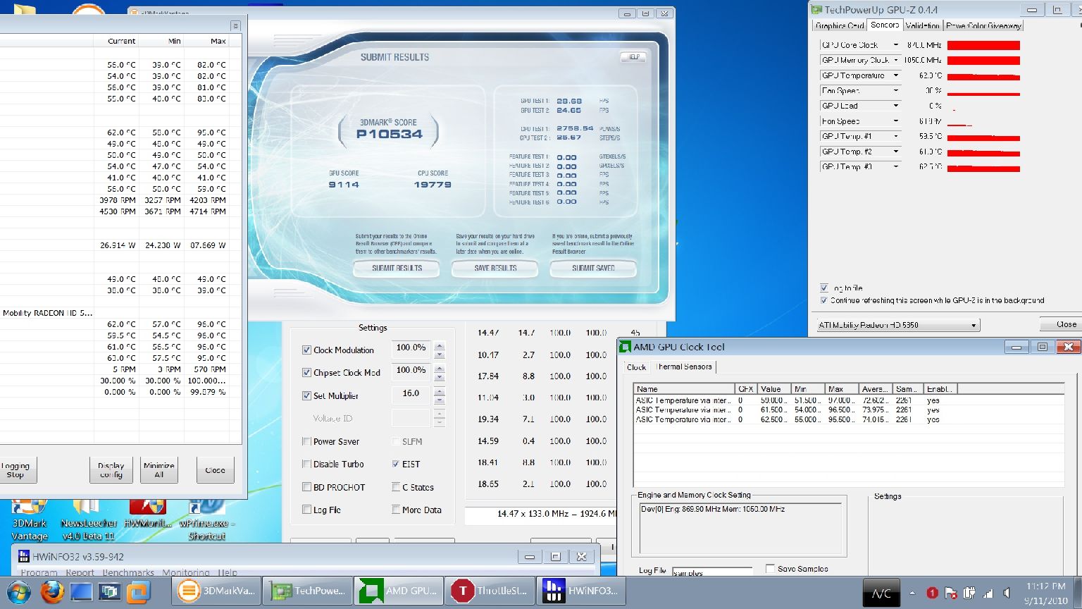Open HWMonitor desktop shortcut

pyautogui.click(x=148, y=513)
